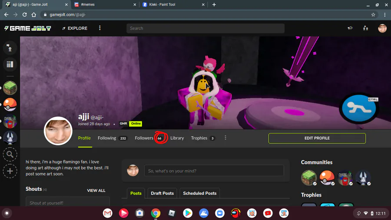Open Play Store from the shelf
The image size is (391, 220).
point(188,213)
